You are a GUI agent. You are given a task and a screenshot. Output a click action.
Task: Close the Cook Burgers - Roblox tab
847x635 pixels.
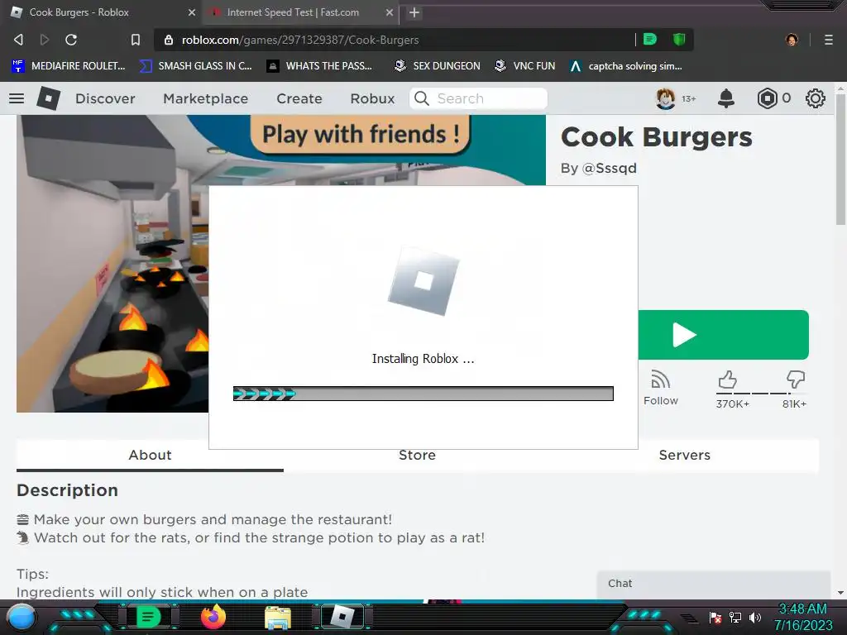pos(192,12)
